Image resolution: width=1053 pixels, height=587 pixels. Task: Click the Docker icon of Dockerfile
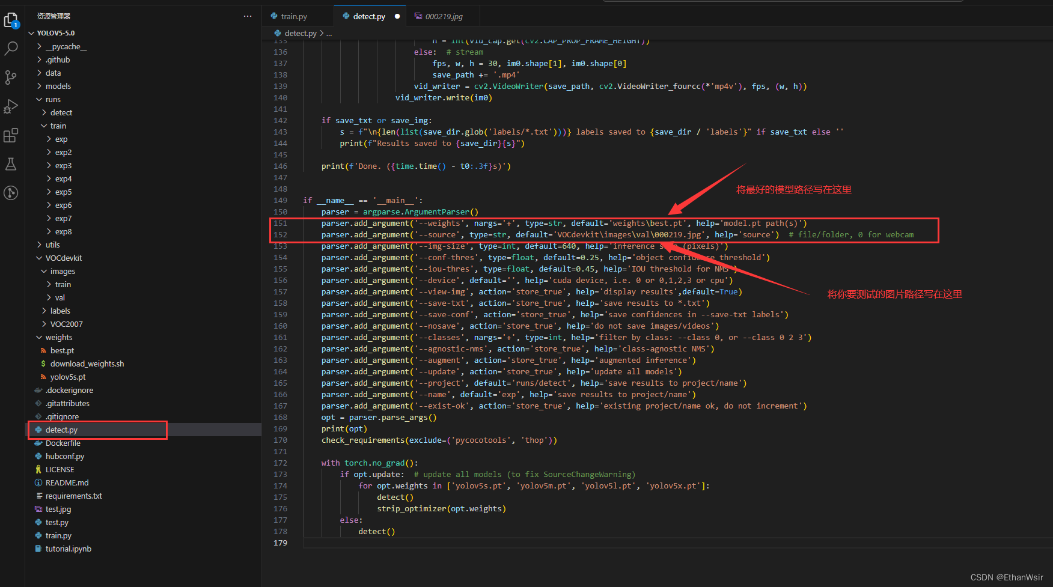38,443
